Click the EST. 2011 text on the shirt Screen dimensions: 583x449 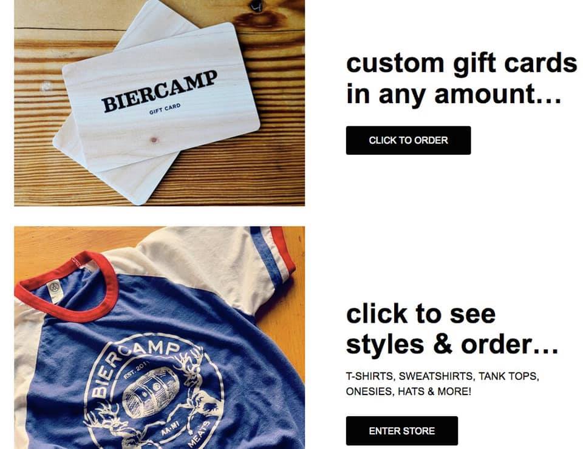[x=136, y=370]
